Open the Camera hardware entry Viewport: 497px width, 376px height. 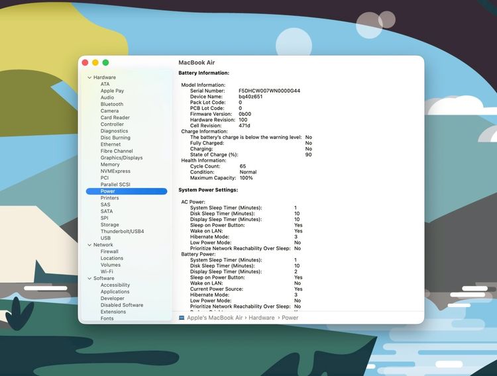[x=109, y=111]
